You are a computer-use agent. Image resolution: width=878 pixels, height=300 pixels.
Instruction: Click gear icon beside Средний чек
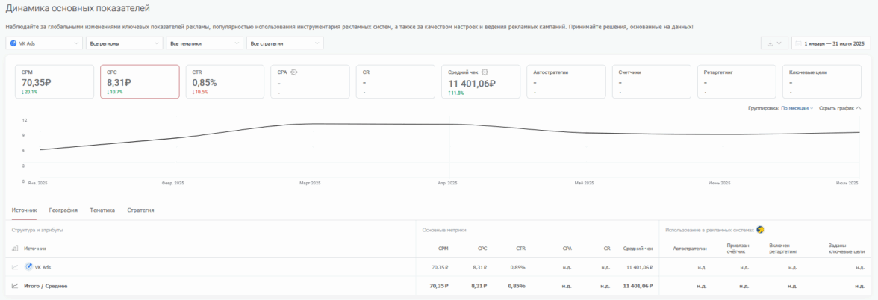coord(485,72)
